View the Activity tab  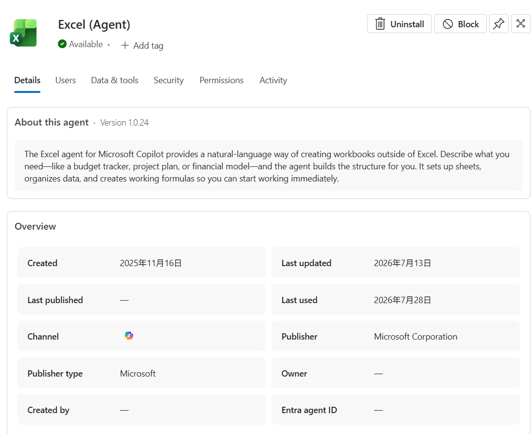[x=274, y=80]
